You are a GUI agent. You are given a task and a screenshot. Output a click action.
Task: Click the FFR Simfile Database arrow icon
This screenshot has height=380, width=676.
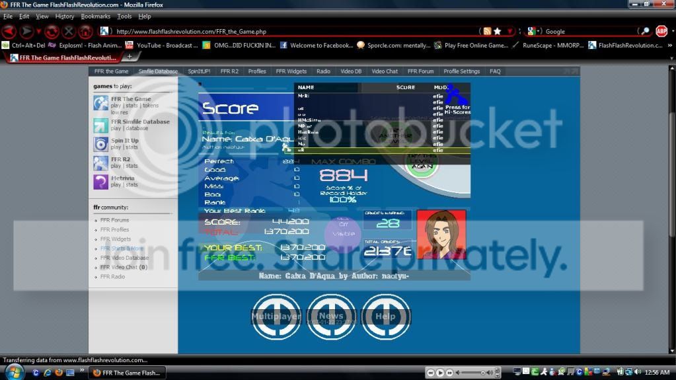tap(100, 125)
